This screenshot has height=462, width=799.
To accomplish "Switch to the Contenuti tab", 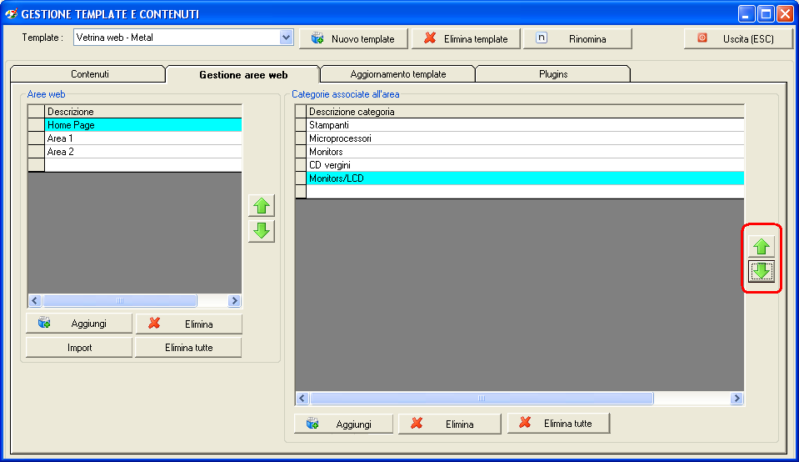I will pyautogui.click(x=90, y=74).
